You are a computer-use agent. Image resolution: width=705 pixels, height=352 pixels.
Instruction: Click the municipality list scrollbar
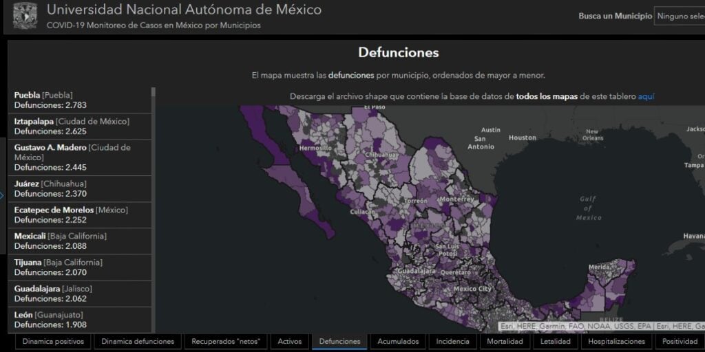(x=154, y=206)
